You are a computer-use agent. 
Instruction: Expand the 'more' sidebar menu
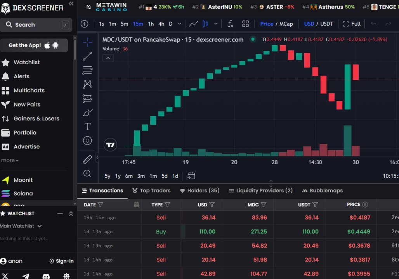10,160
